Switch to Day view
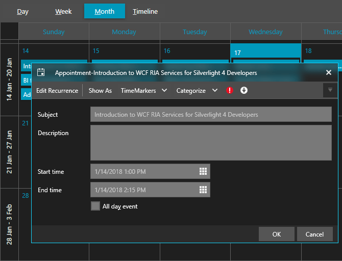The height and width of the screenshot is (261, 342). (x=22, y=11)
